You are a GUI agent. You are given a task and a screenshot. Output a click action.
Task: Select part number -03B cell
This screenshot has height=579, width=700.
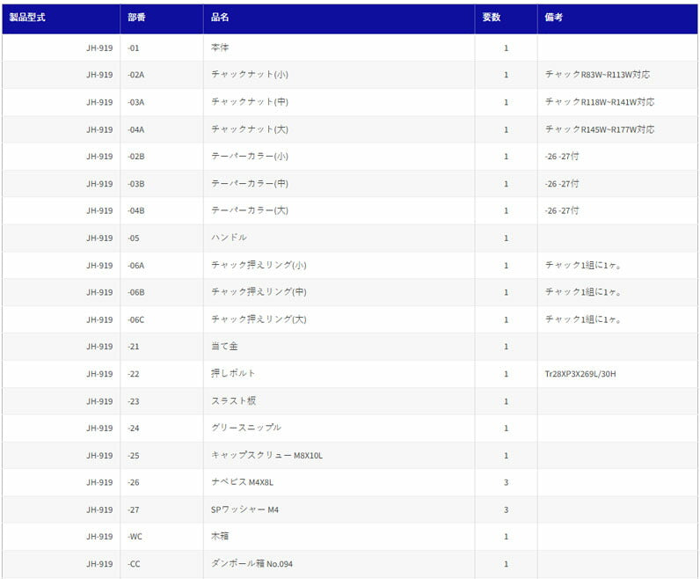tap(162, 184)
